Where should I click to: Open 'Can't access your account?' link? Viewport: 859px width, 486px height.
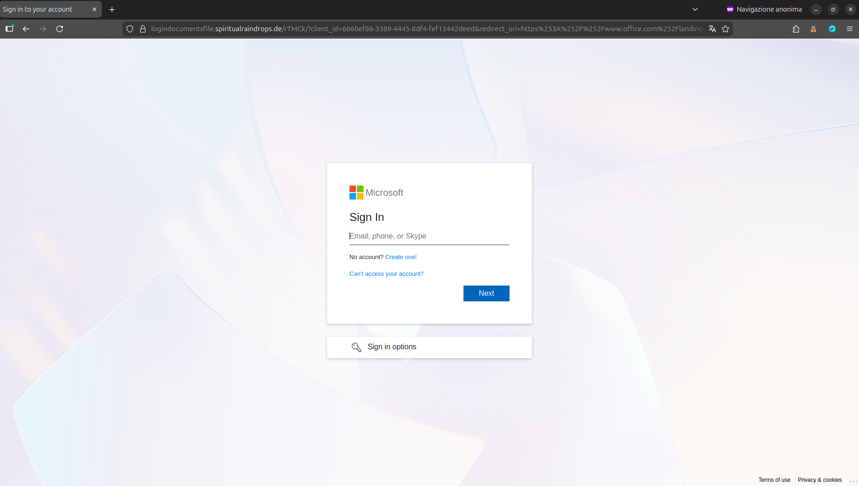386,274
